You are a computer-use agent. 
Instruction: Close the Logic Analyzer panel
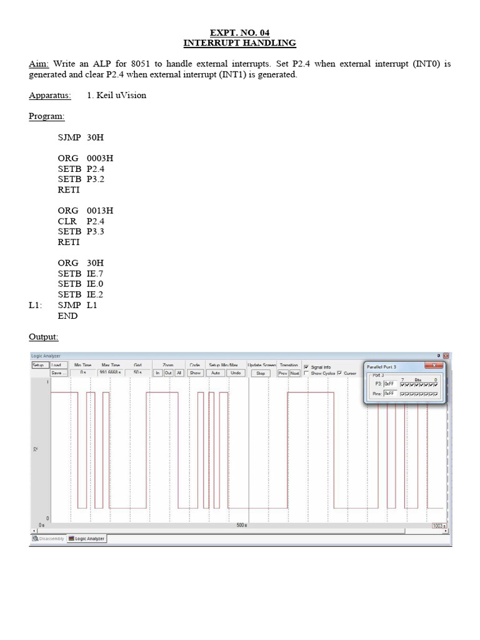[446, 356]
